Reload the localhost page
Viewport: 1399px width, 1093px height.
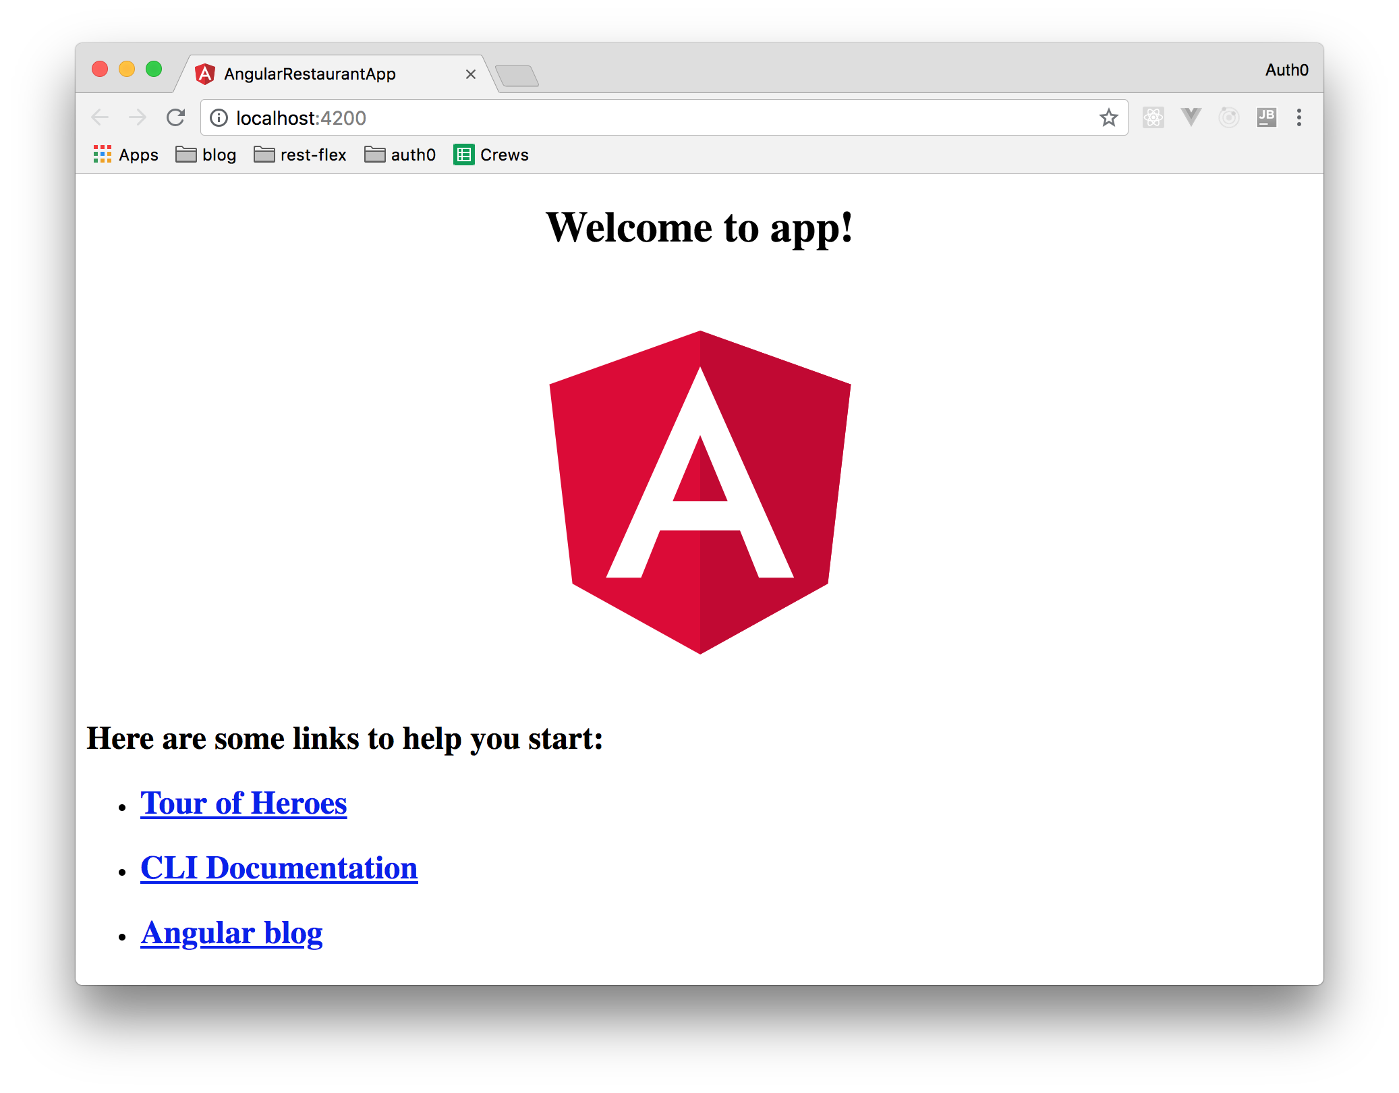[x=176, y=117]
